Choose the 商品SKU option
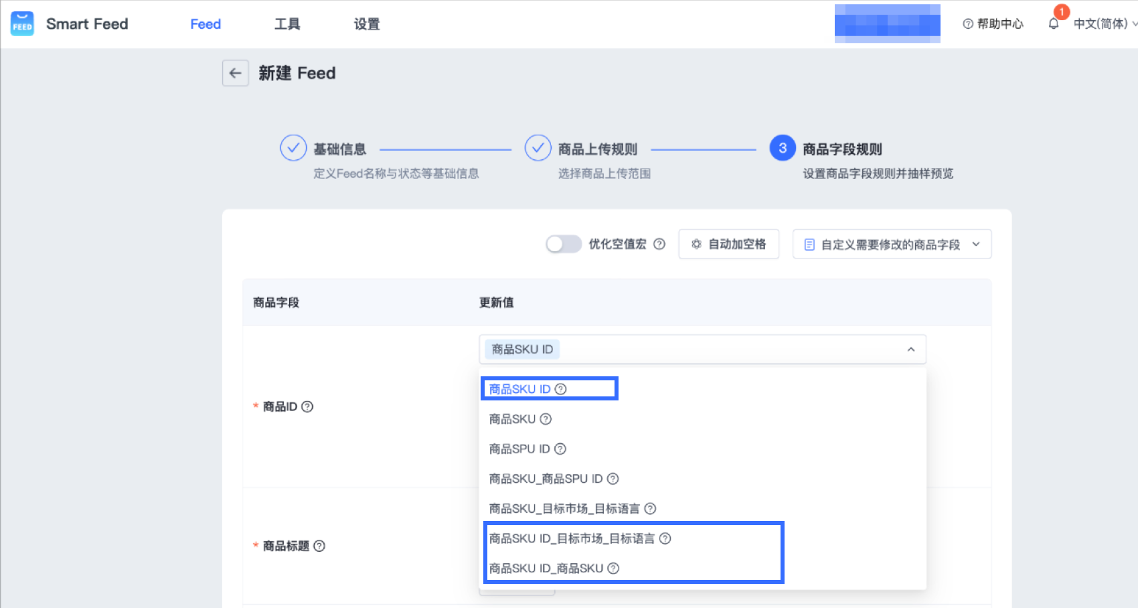The image size is (1138, 608). click(703, 419)
